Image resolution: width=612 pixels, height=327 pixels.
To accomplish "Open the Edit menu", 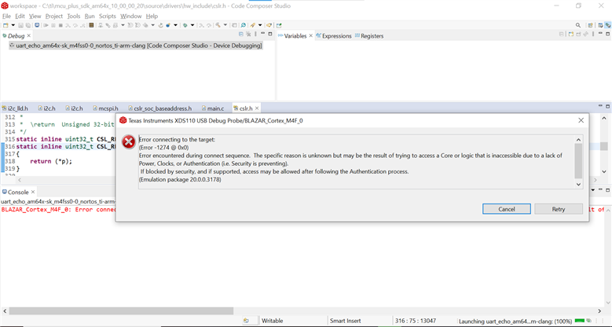I will 20,16.
